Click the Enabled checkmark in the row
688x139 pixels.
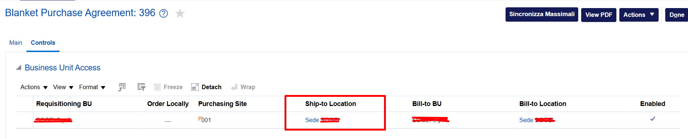(x=653, y=119)
